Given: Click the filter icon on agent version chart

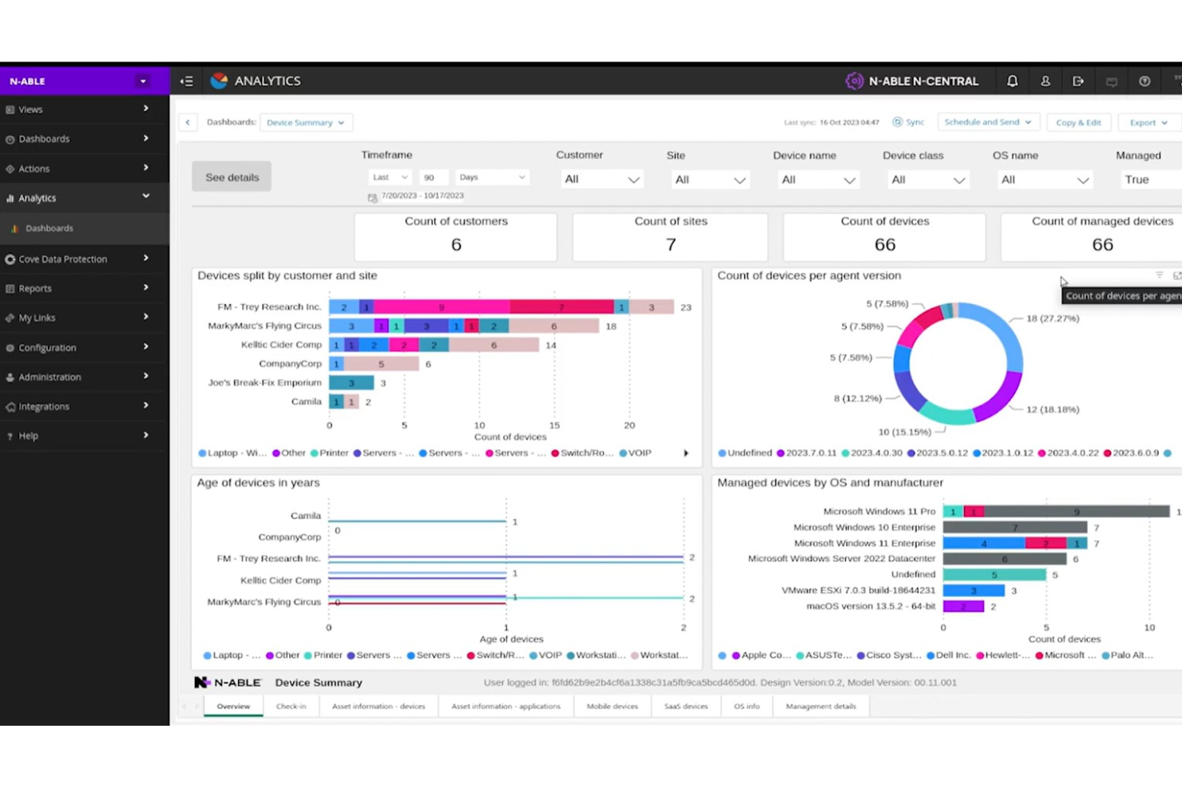Looking at the screenshot, I should (1159, 275).
